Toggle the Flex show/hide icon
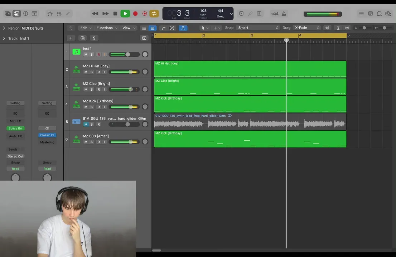This screenshot has width=396, height=257. [x=172, y=28]
